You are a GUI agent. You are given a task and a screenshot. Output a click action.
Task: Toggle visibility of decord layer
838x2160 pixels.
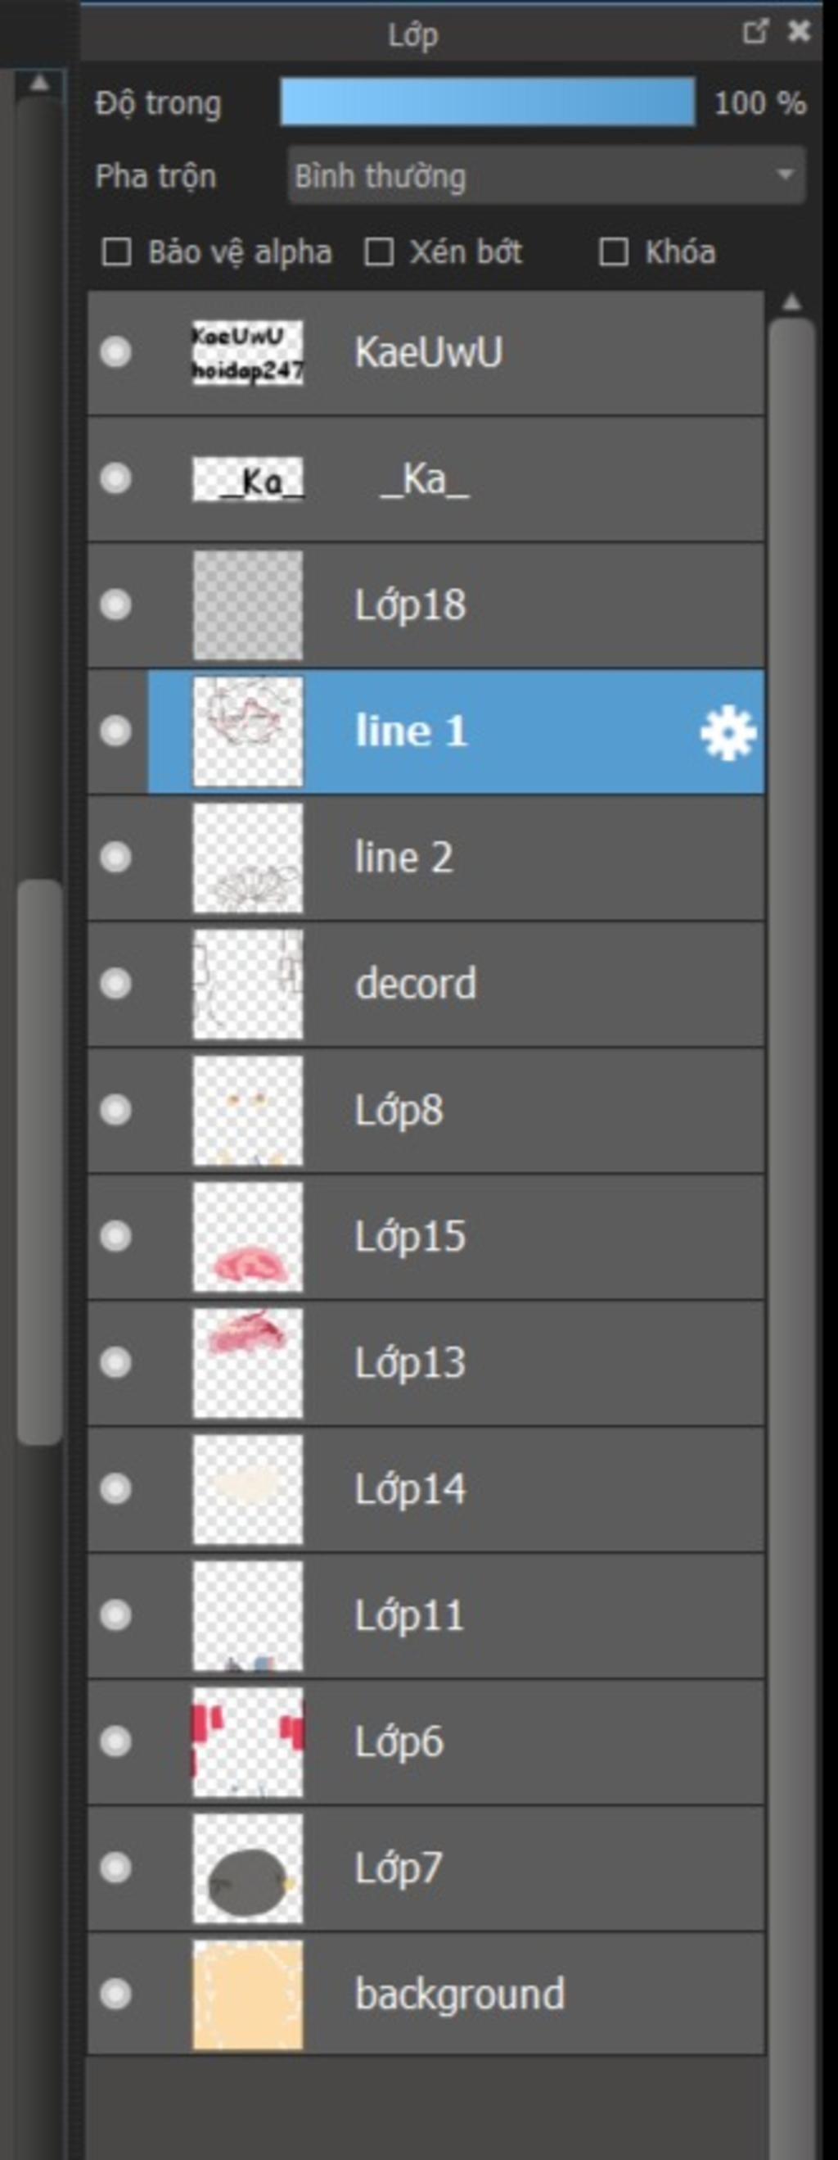coord(115,984)
